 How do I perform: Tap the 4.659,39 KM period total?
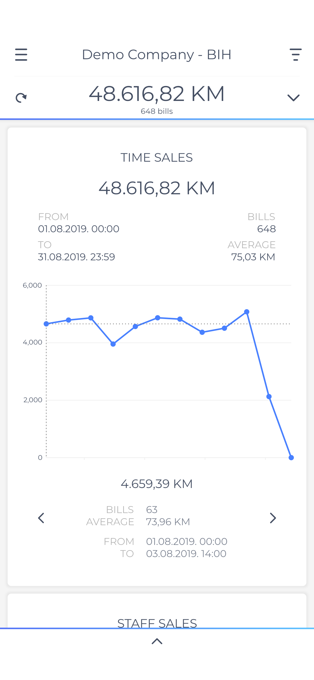coord(157,484)
